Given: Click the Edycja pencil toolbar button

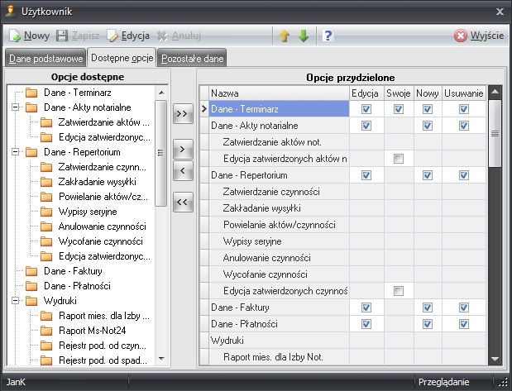Looking at the screenshot, I should click(127, 36).
